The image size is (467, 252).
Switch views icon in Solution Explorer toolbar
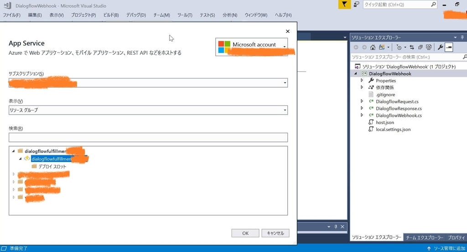(382, 47)
